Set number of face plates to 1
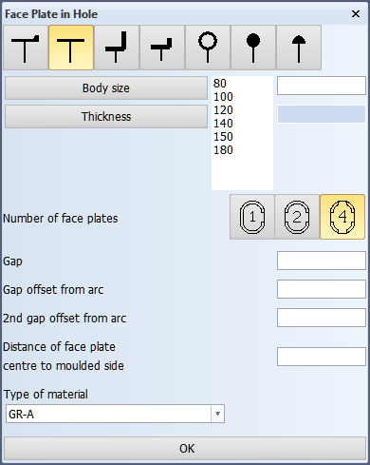The width and height of the screenshot is (370, 465). [252, 217]
